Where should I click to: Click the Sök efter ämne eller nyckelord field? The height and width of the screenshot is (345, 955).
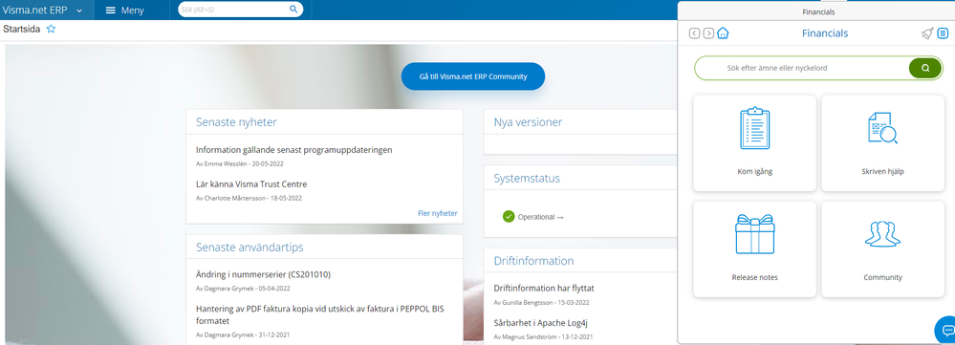pos(801,68)
